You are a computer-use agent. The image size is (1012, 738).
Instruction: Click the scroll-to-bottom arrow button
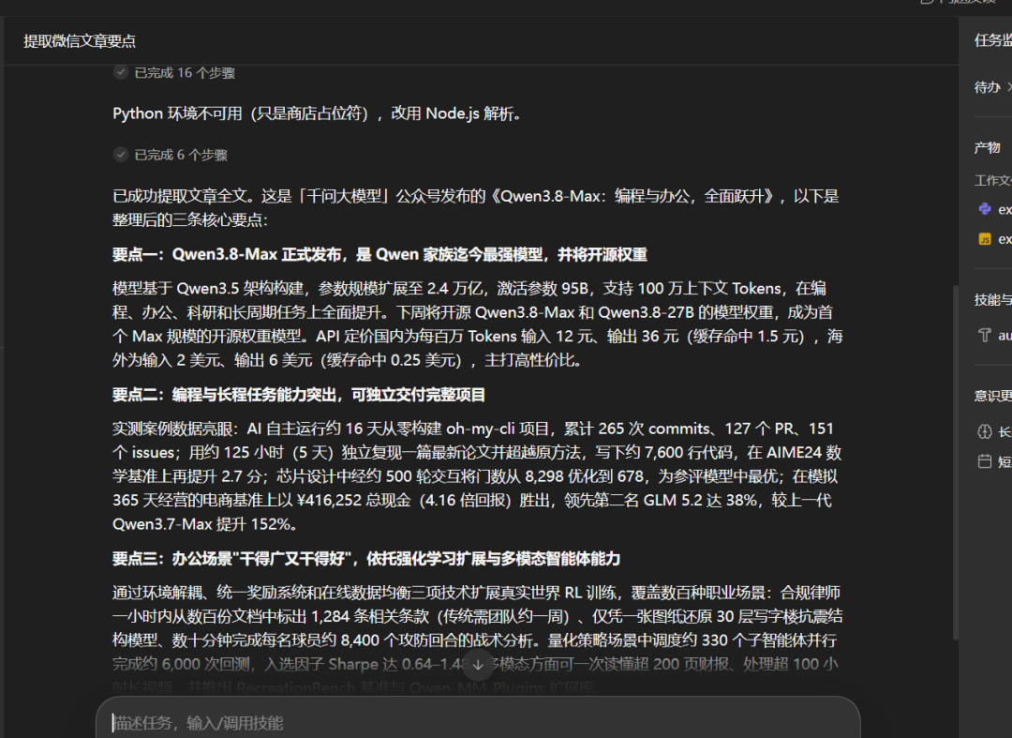pos(478,665)
